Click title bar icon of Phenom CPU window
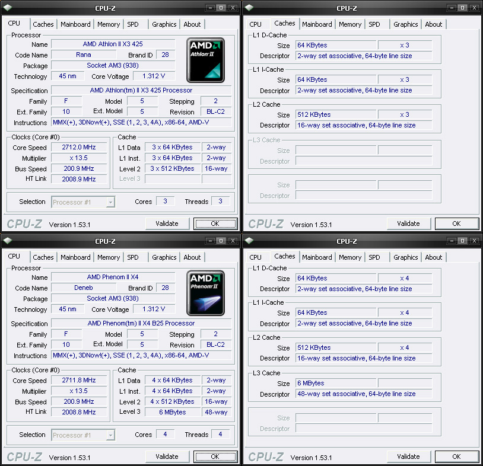This screenshot has height=466, width=483. [7, 241]
